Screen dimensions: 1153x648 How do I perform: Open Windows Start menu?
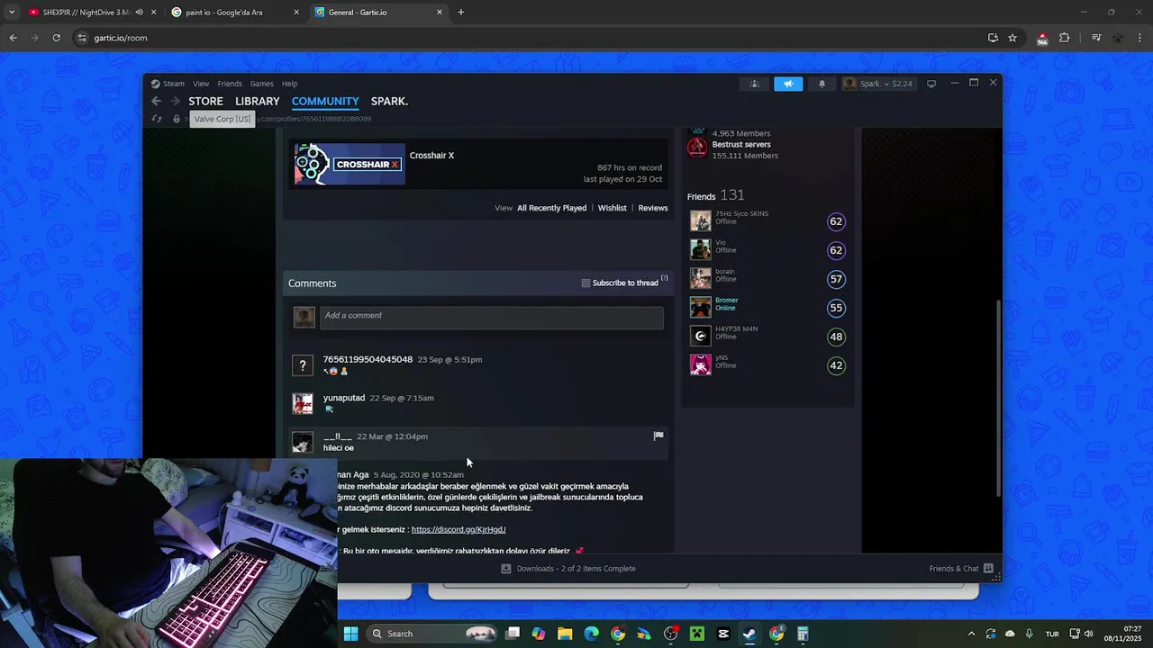pyautogui.click(x=350, y=634)
